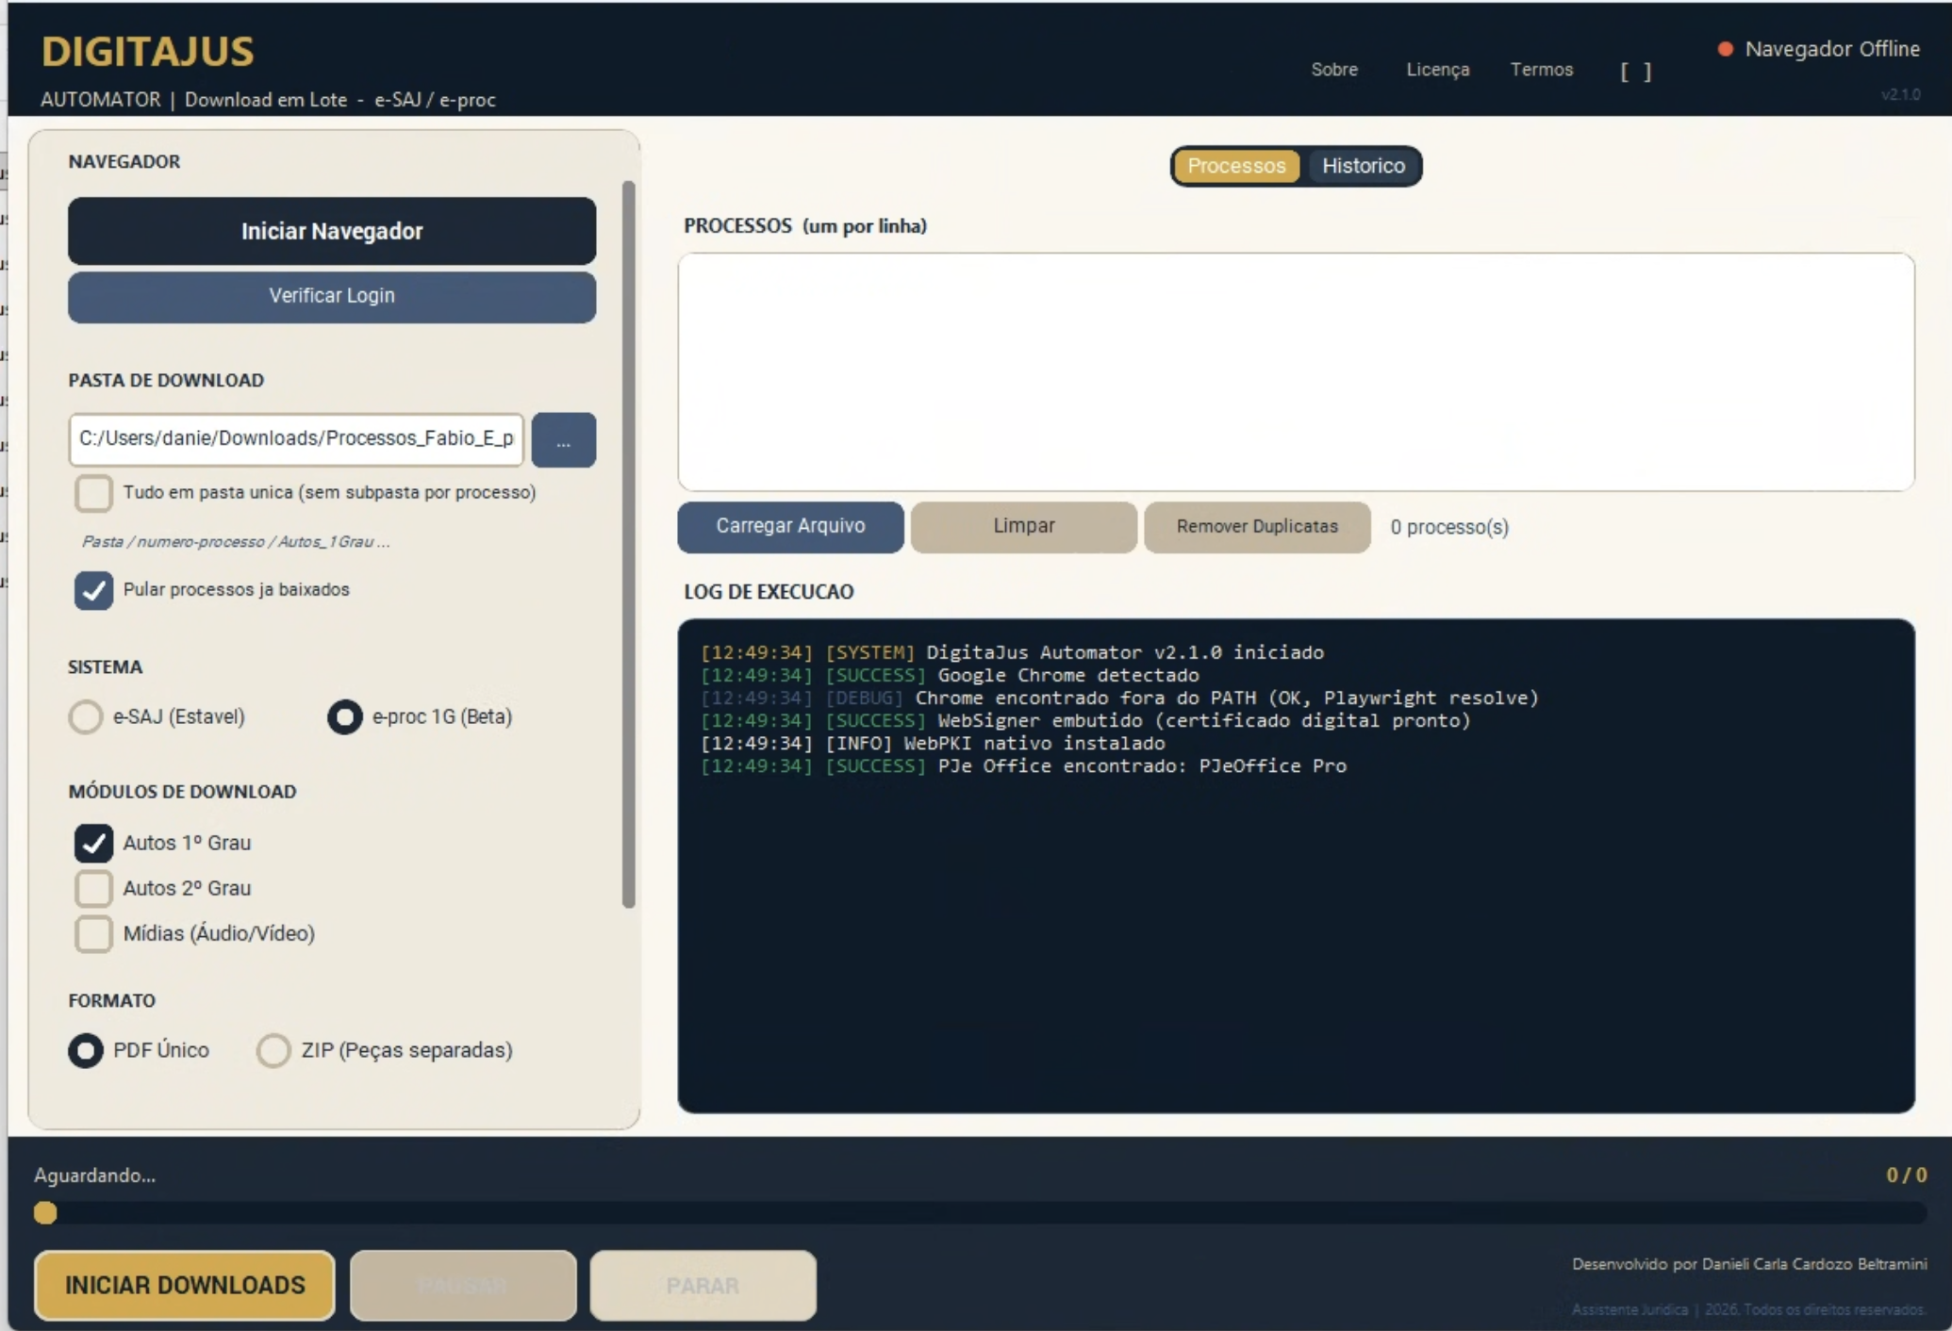1952x1331 pixels.
Task: Click 'Desenvolvido por Danieli Carla Cardozo Beltramini' credit
Action: click(1749, 1264)
